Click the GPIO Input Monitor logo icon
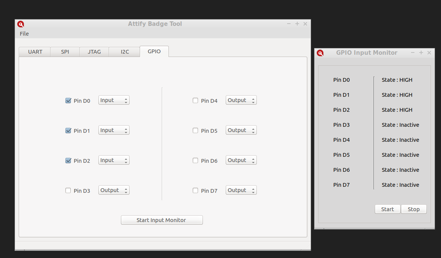The height and width of the screenshot is (258, 441). coord(320,53)
